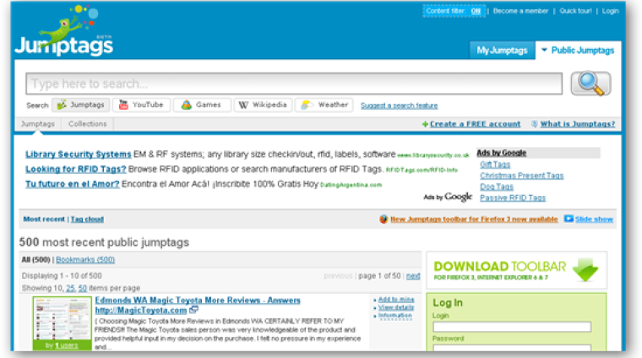Click View details for Magic Toyota
642x358 pixels.
(x=396, y=307)
